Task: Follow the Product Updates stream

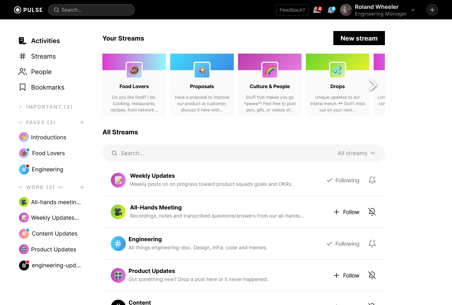Action: point(346,275)
